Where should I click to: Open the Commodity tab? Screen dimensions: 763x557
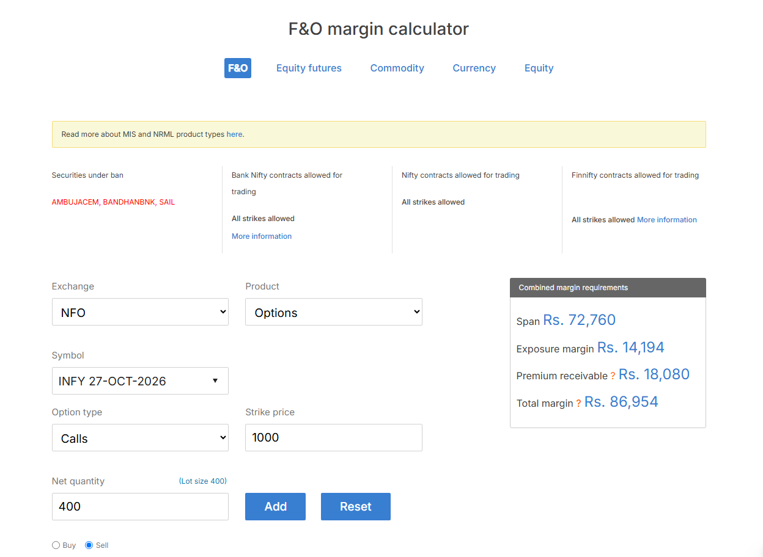(397, 68)
